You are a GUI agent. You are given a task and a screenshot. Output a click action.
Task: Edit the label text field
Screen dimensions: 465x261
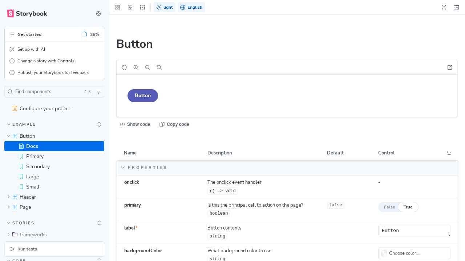(414, 231)
